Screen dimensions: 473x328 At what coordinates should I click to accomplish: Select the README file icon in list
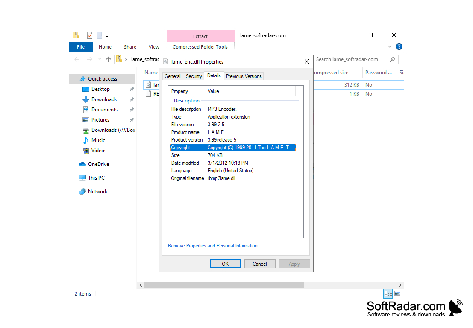click(x=148, y=94)
